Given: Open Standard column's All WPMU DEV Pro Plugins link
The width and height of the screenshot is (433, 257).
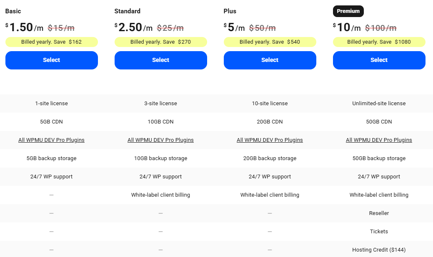Looking at the screenshot, I should 160,140.
